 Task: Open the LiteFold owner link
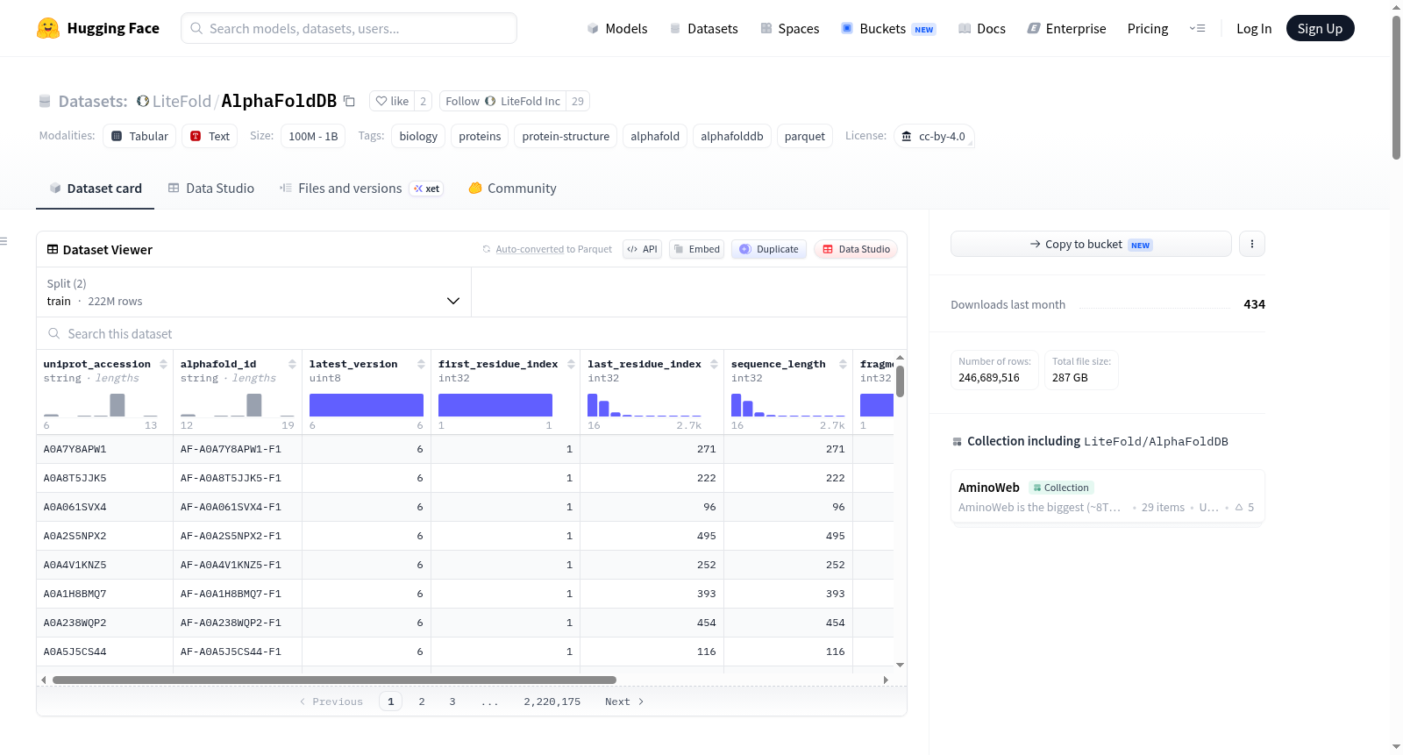(182, 101)
